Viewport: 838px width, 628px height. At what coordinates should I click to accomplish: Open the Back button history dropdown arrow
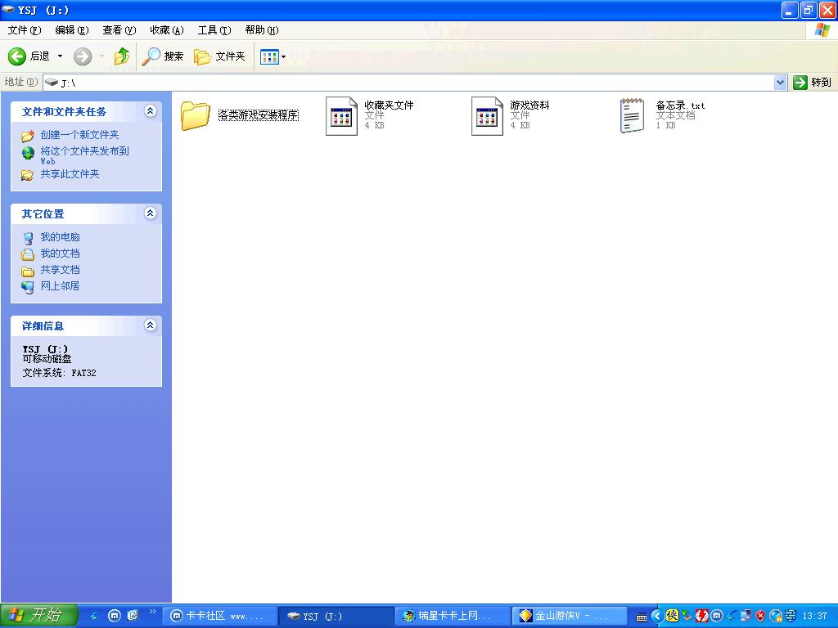pyautogui.click(x=60, y=56)
